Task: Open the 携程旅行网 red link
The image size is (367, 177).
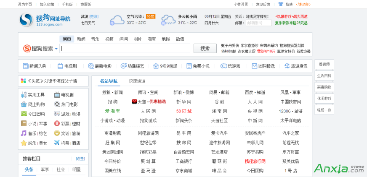Action: (255, 161)
